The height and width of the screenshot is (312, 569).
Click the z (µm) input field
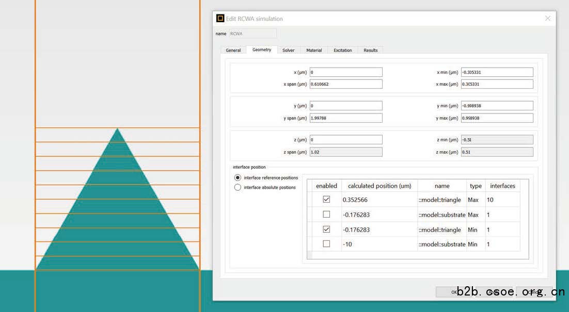tap(346, 140)
